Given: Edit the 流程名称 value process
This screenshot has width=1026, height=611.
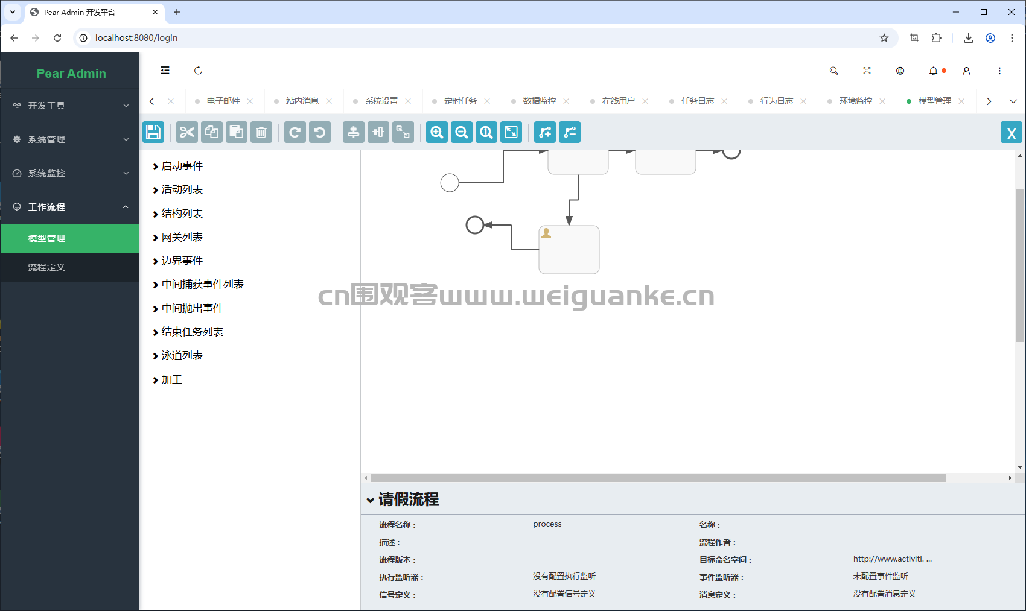Looking at the screenshot, I should [547, 524].
